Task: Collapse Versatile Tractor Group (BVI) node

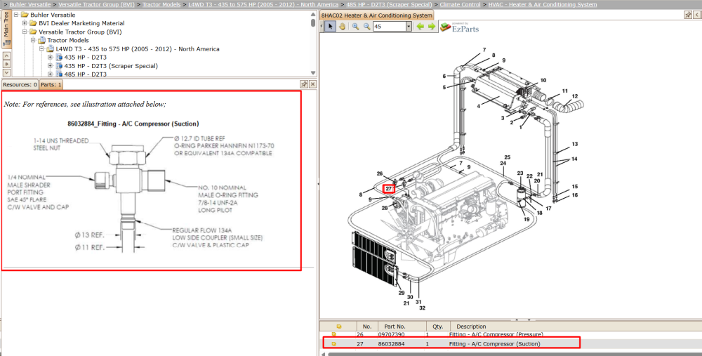Action: 25,32
